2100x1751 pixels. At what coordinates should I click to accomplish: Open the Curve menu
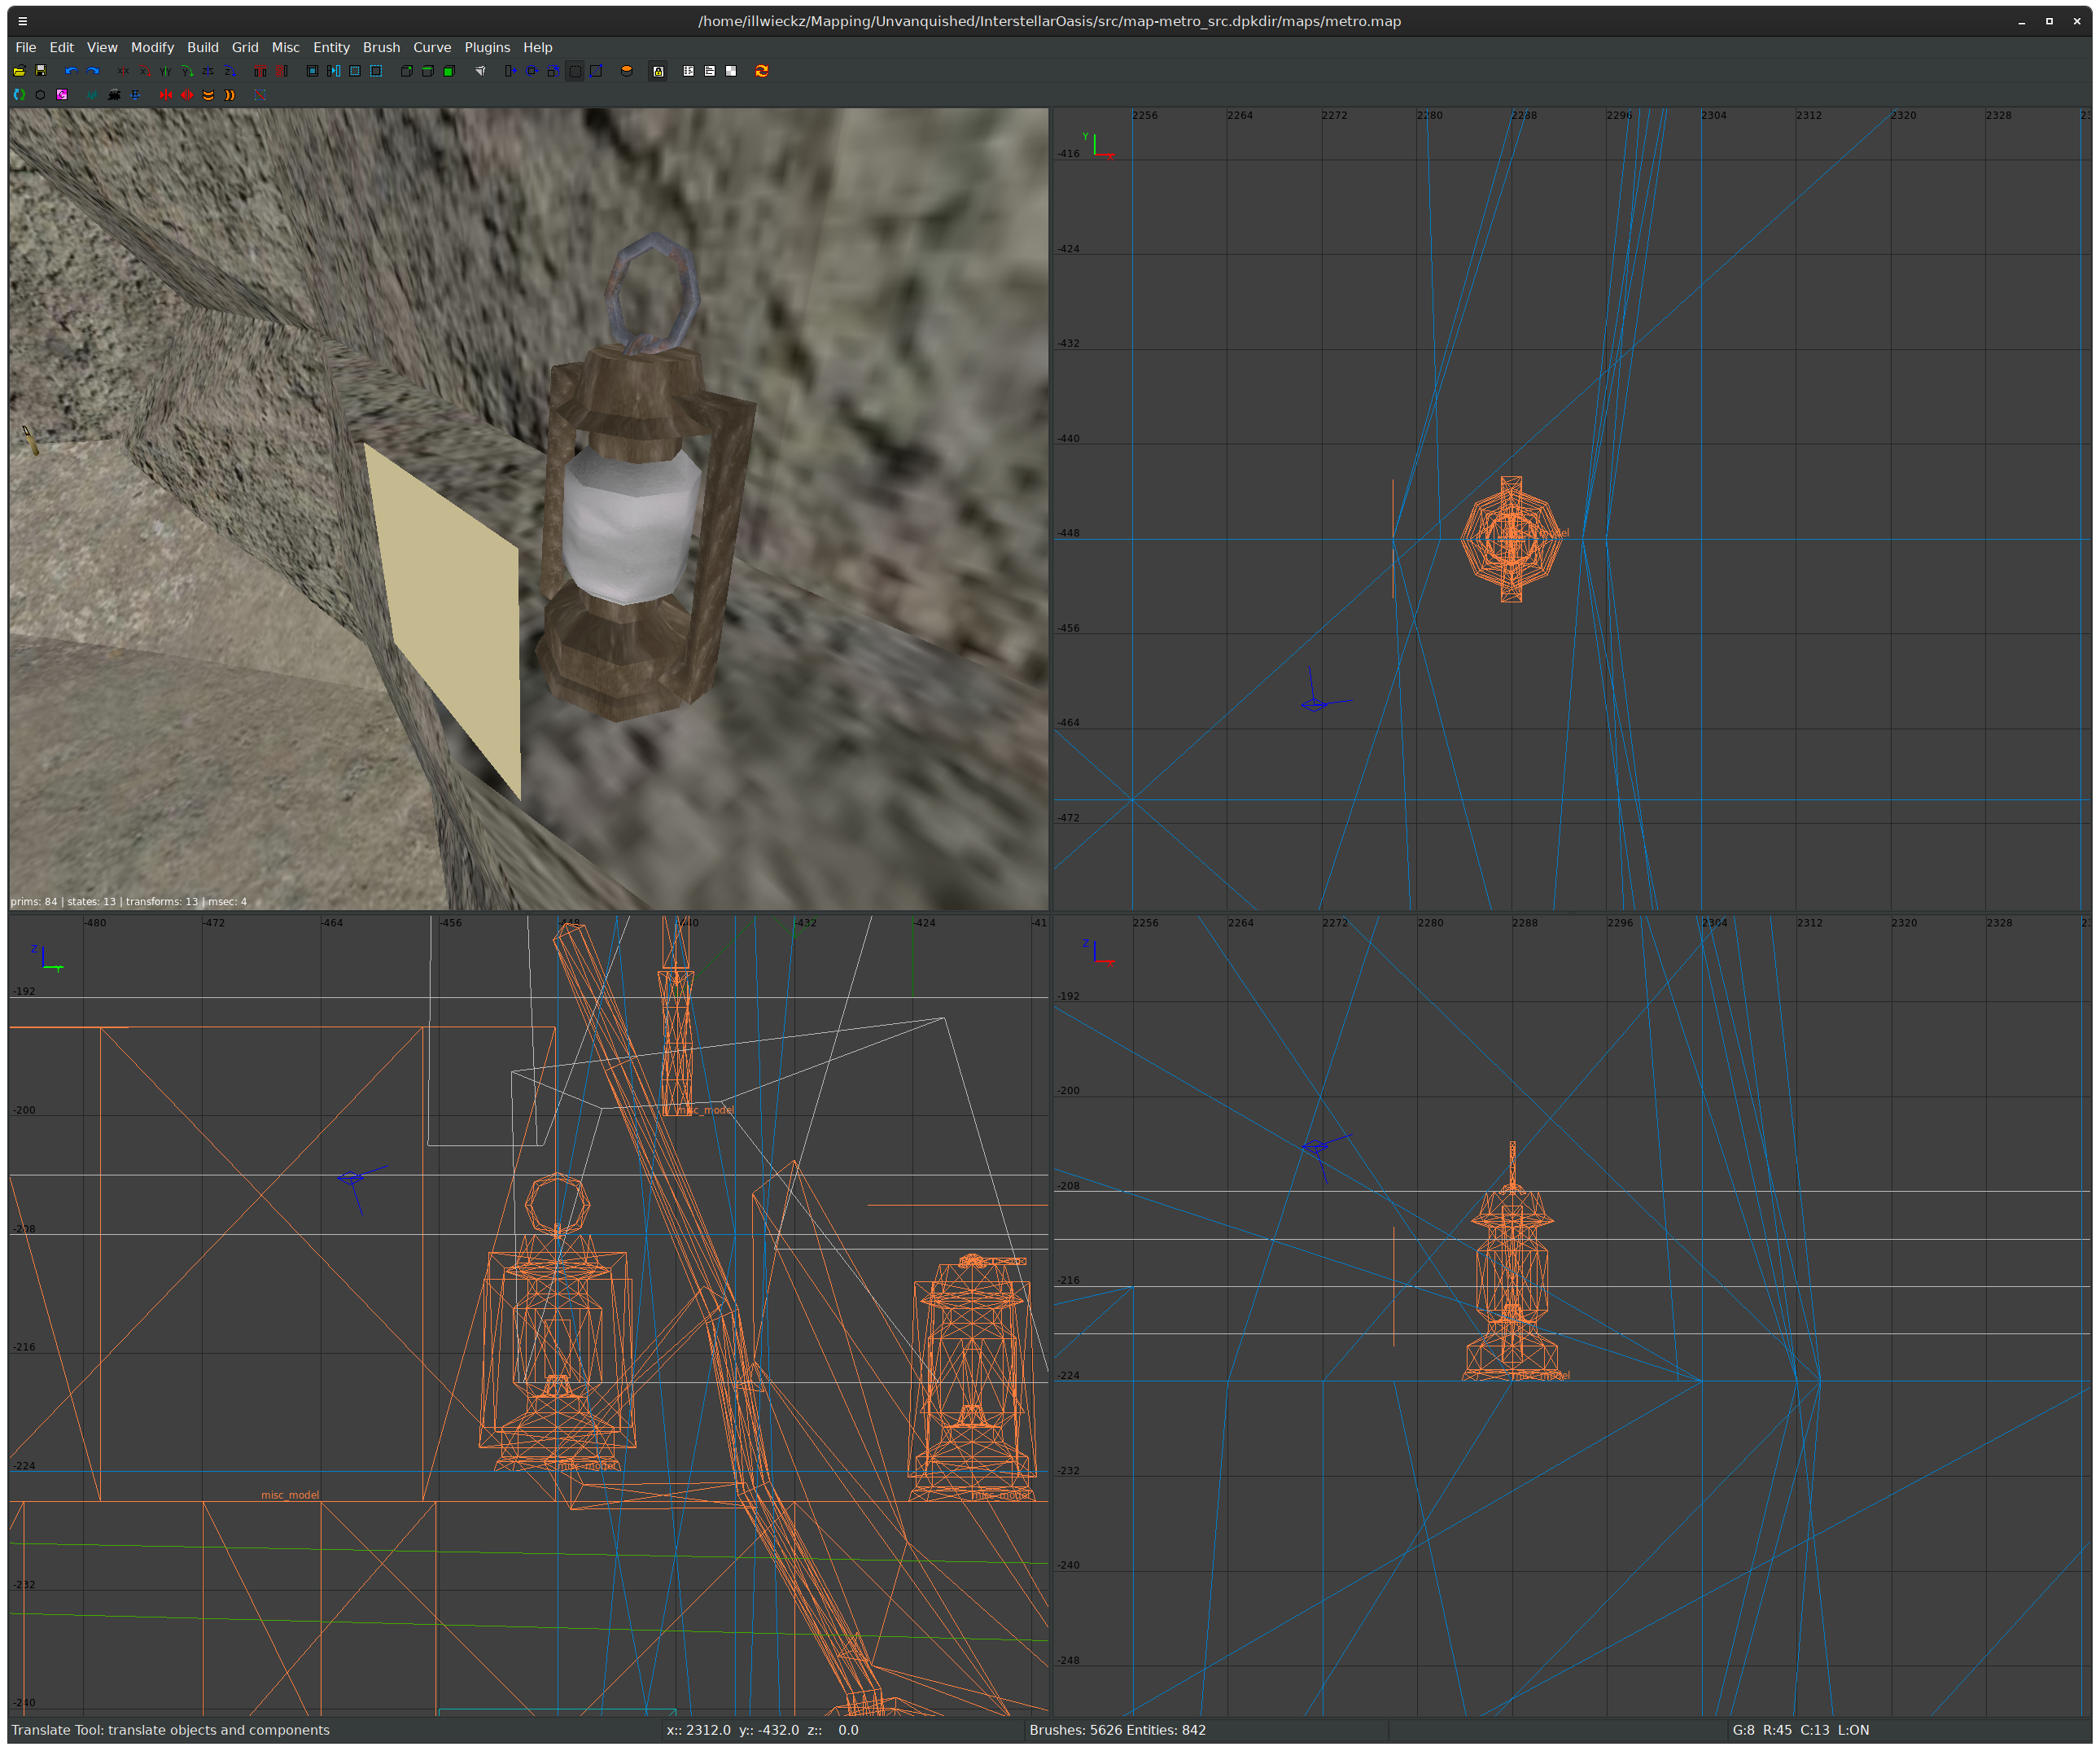(432, 47)
